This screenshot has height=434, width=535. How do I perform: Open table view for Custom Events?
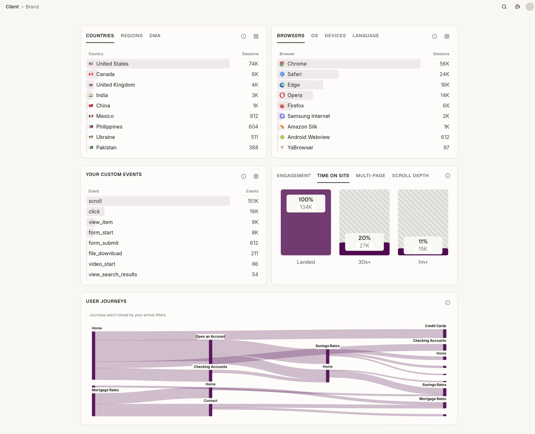tap(256, 176)
